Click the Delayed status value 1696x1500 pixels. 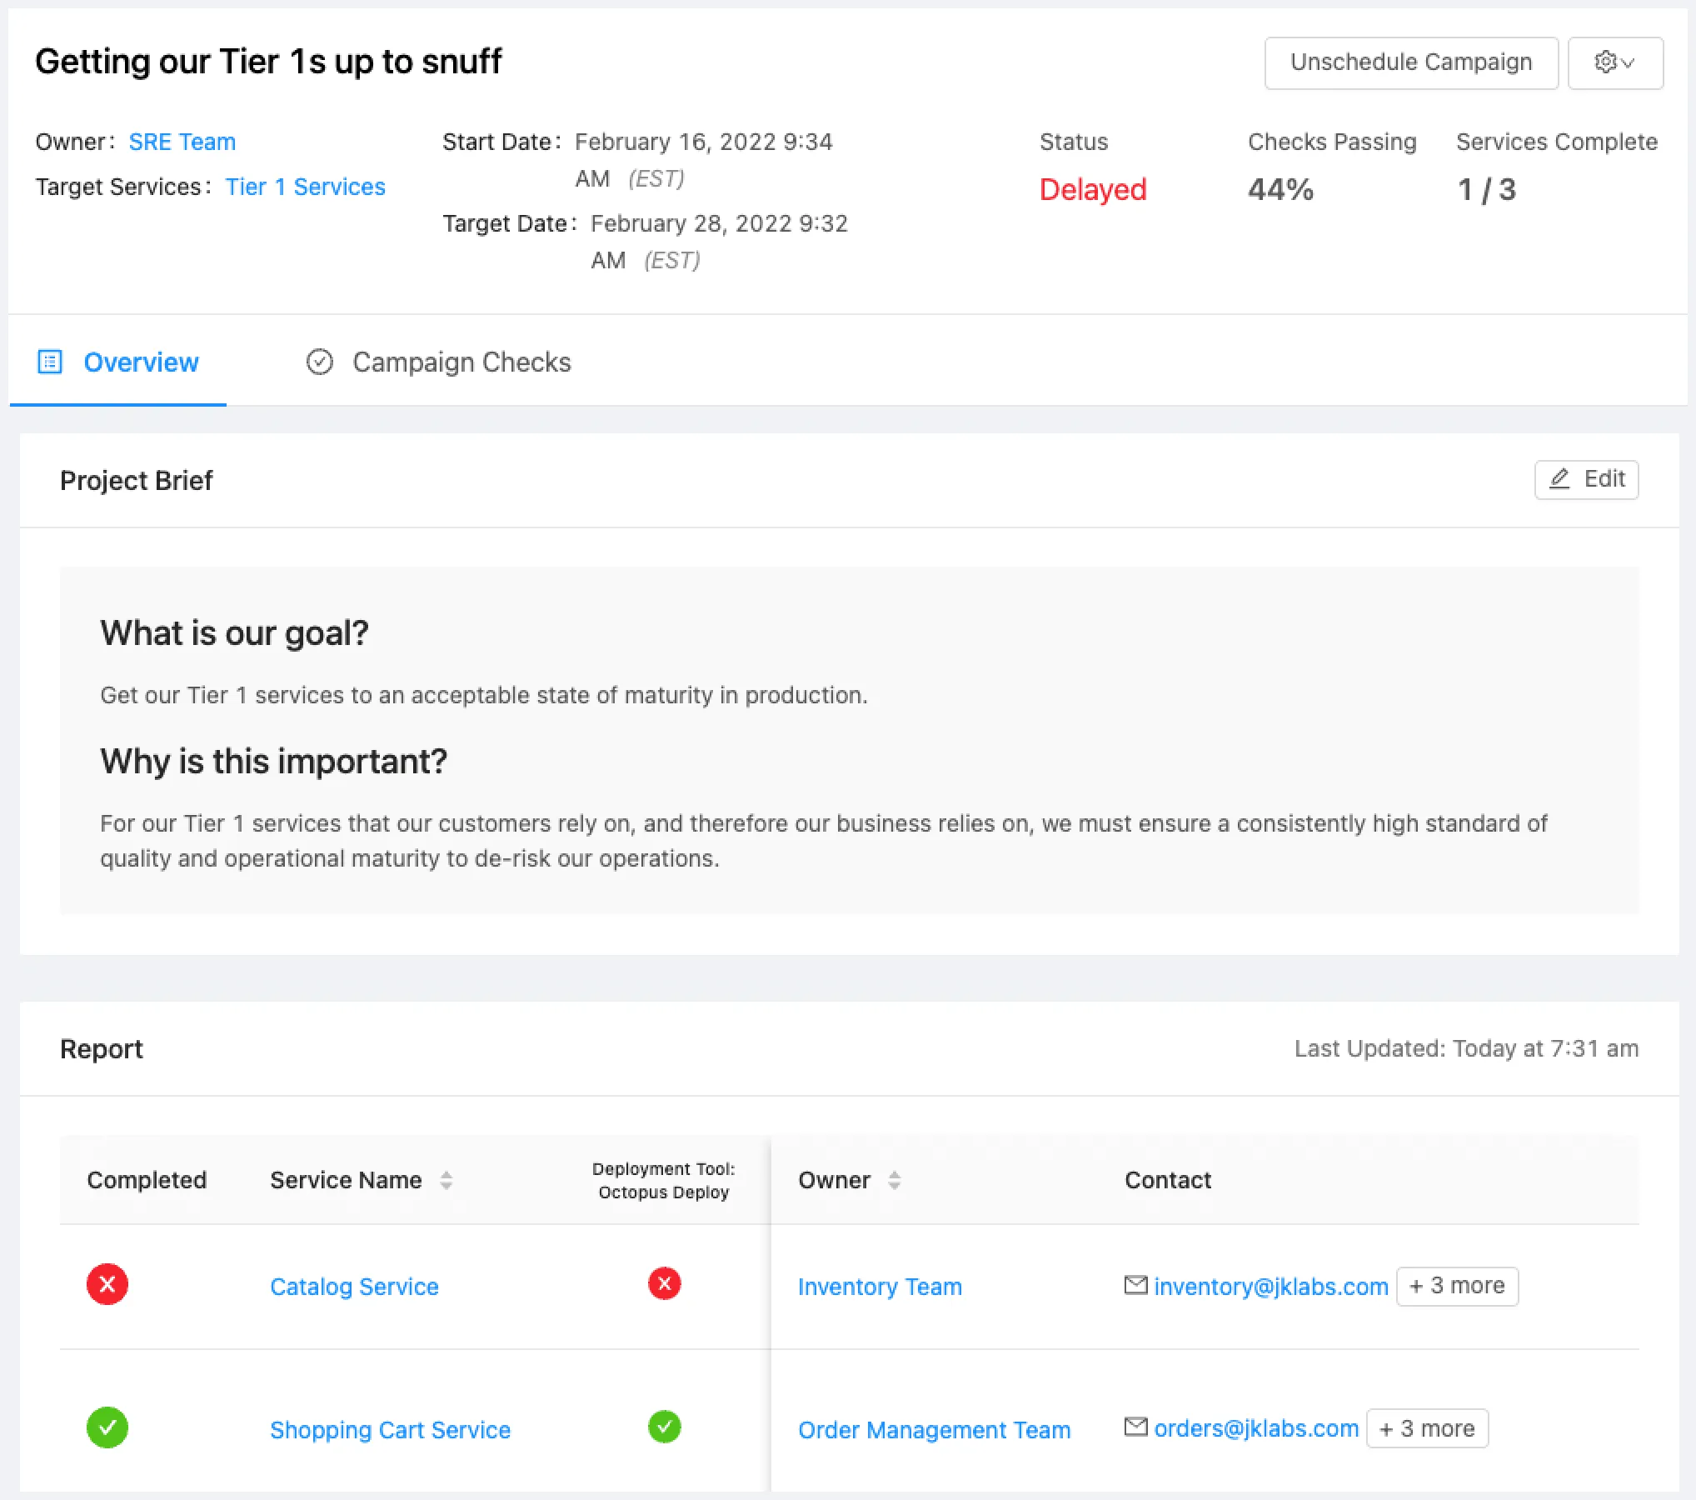(1093, 189)
